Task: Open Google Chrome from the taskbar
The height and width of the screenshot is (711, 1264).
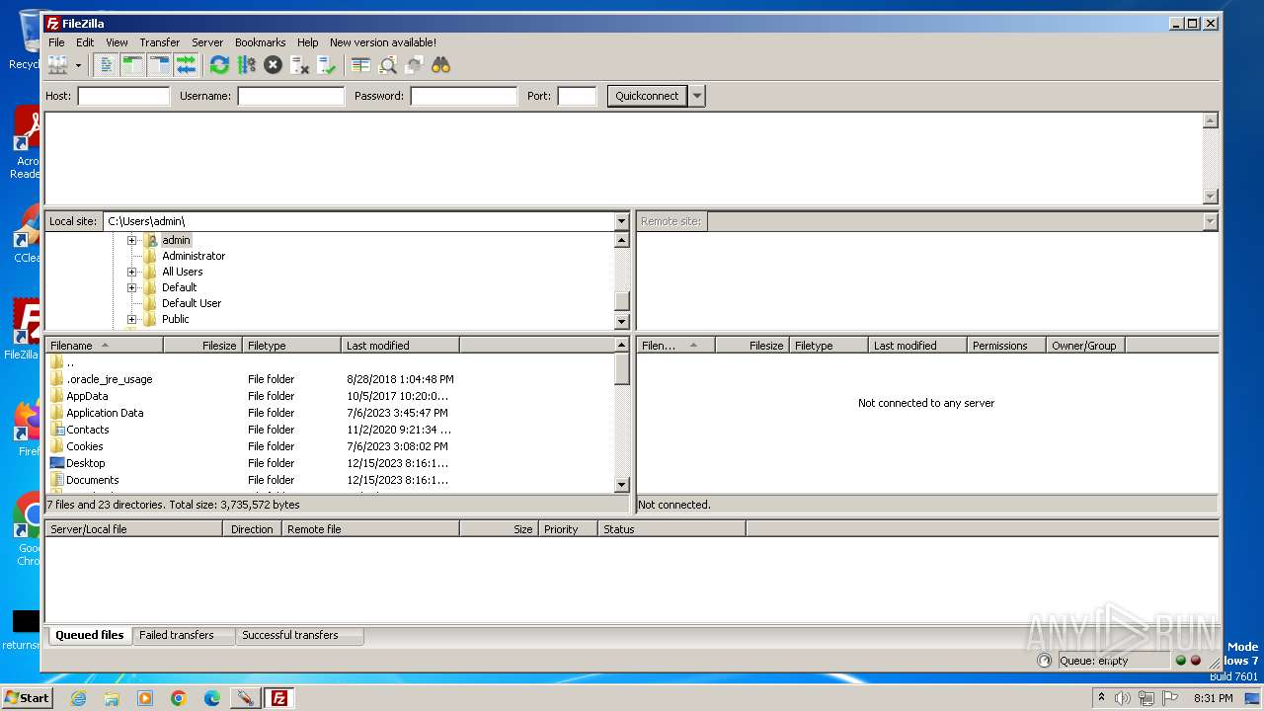Action: click(x=179, y=698)
